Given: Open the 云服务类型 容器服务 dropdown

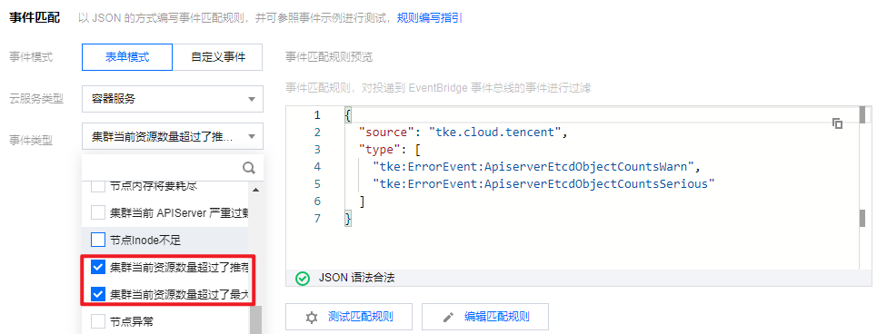Looking at the screenshot, I should coord(173,99).
